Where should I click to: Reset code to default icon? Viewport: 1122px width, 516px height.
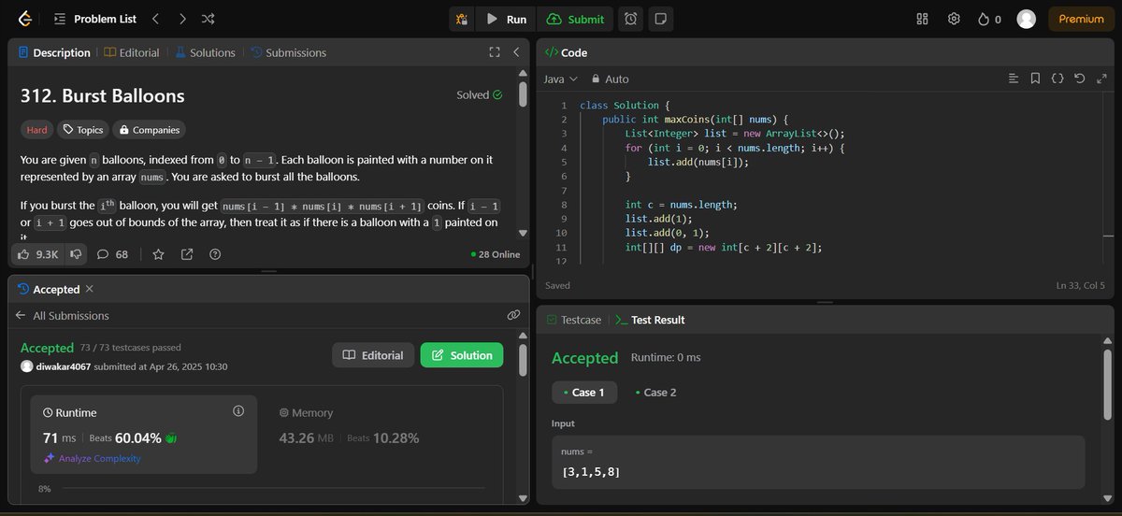coord(1080,79)
